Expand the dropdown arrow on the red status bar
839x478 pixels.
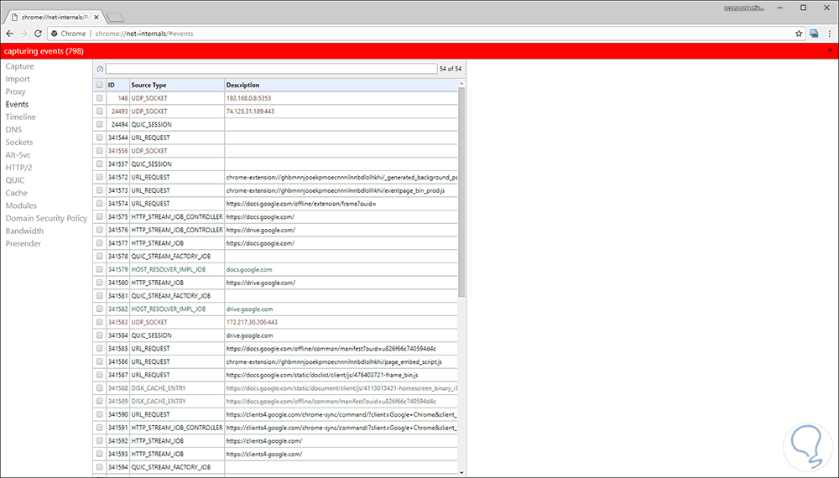click(830, 51)
